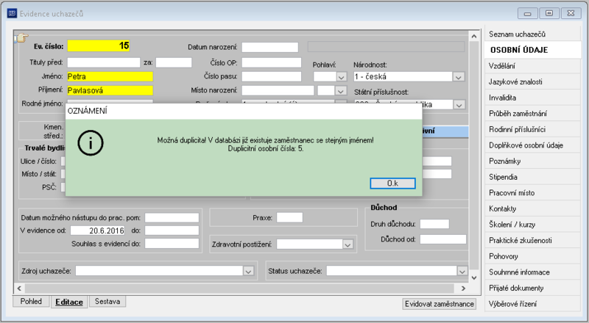Image resolution: width=589 pixels, height=323 pixels.
Task: Click the duplicate warning message text
Action: pos(265,145)
